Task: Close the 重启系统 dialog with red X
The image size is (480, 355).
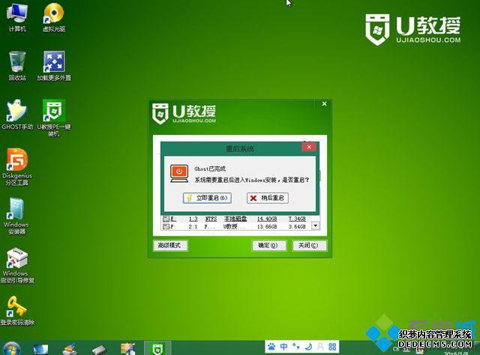Action: [x=309, y=147]
